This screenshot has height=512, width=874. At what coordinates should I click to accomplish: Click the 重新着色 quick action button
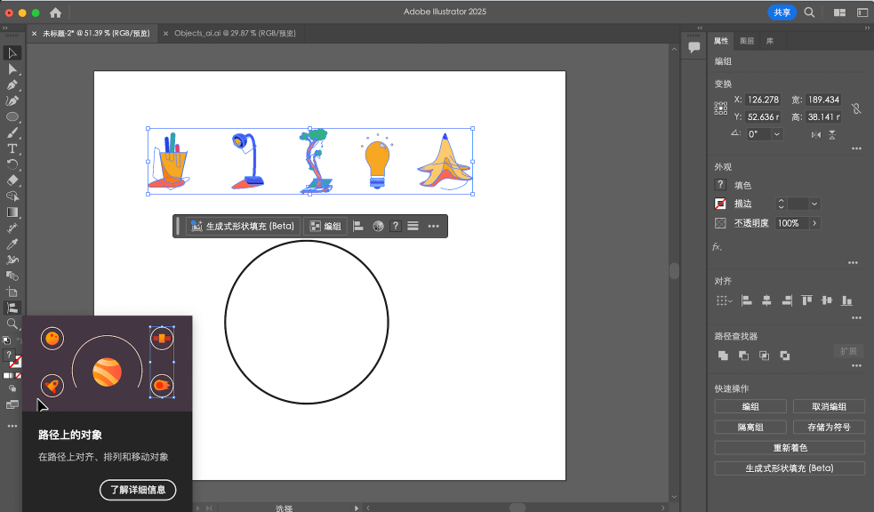coord(789,447)
